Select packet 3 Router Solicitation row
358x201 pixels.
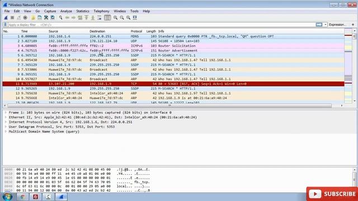click(x=173, y=46)
